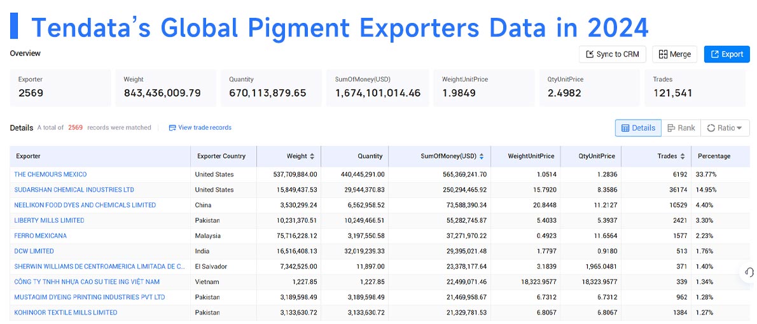Open SUDARSHAN CHEMICAL INDUSTRIES LTD link
The image size is (757, 324).
[74, 190]
